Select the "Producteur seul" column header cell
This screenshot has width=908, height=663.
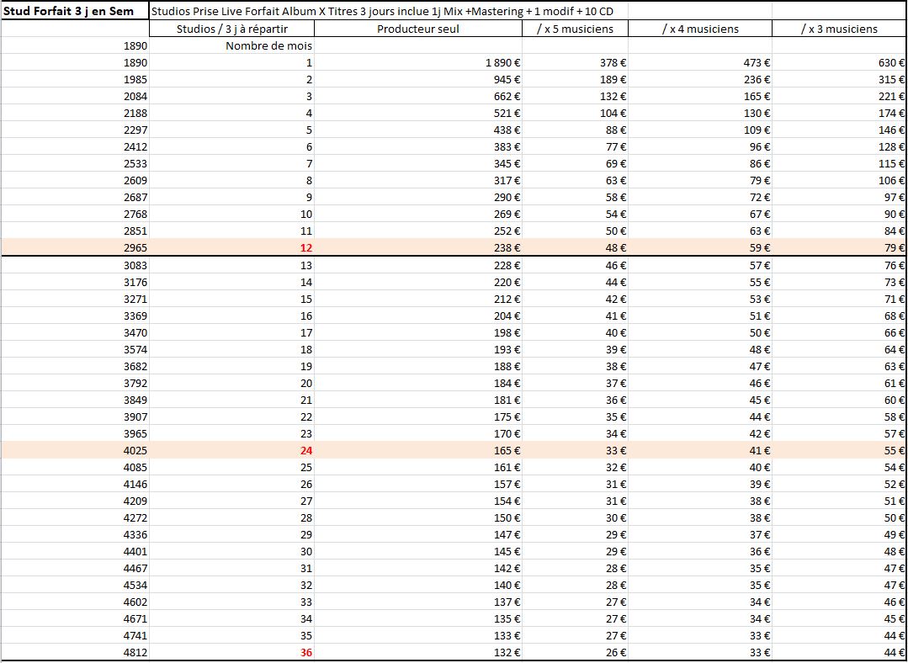tap(418, 29)
